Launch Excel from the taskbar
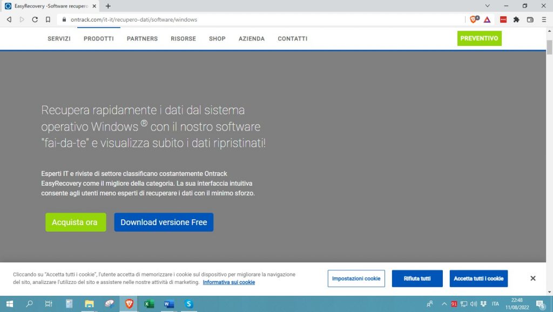Image resolution: width=553 pixels, height=312 pixels. click(149, 304)
